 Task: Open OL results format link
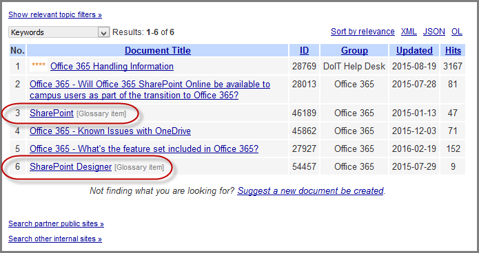(x=457, y=32)
